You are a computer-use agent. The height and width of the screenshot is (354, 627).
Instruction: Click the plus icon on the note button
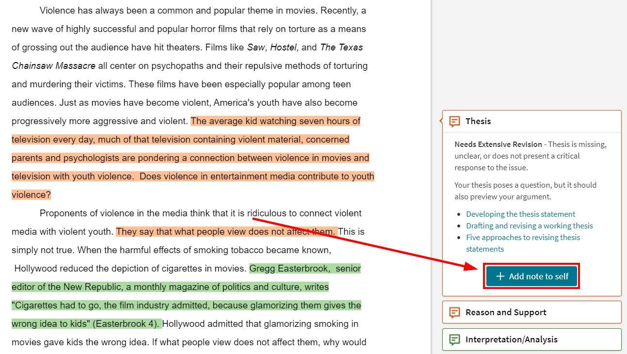[x=500, y=276]
